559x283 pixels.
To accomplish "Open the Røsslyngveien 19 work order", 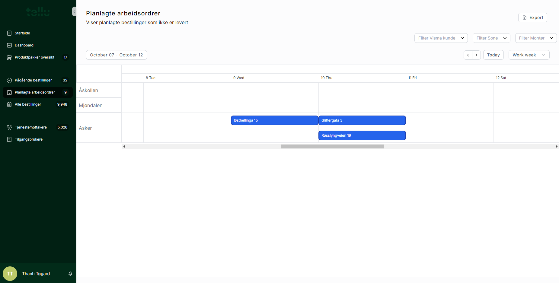I will [x=362, y=135].
